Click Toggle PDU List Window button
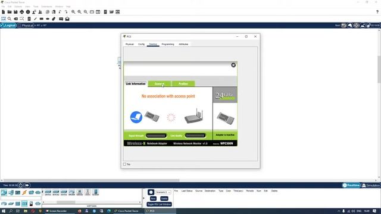The width and height of the screenshot is (381, 214). 159,204
